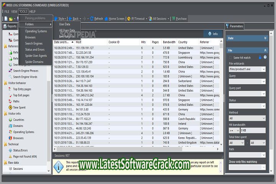The width and height of the screenshot is (276, 184).
Task: Select Folders in the Tools menu
Action: point(36,24)
